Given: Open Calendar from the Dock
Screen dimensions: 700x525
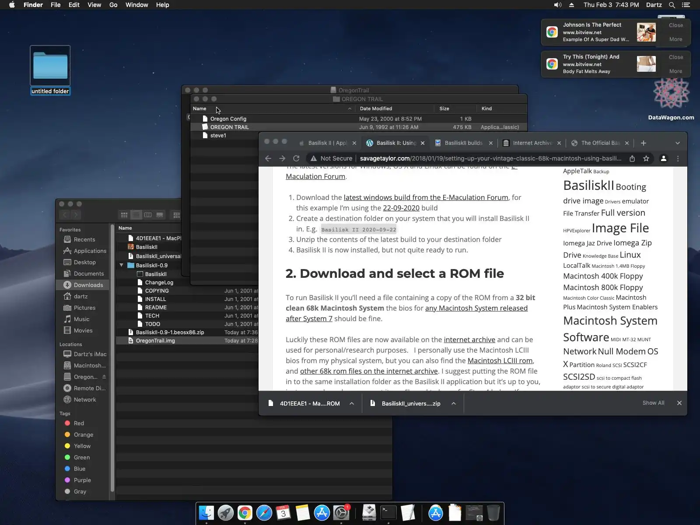Looking at the screenshot, I should click(x=283, y=513).
